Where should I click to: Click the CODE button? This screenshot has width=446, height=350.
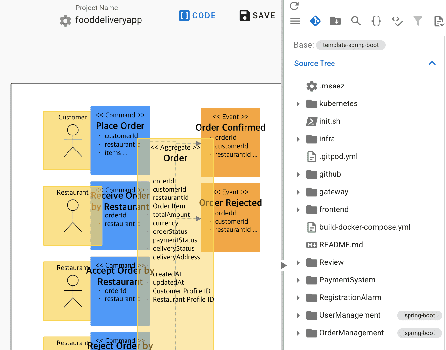coord(198,16)
